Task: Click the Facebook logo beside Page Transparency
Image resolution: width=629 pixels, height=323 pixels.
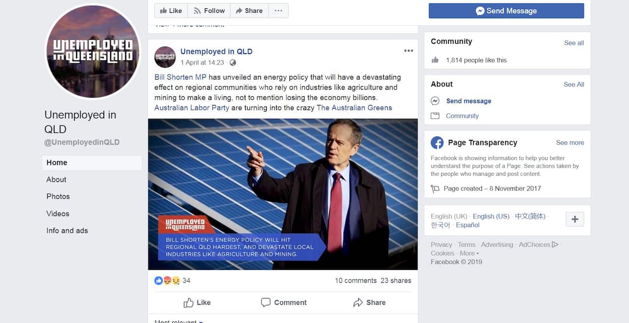Action: pyautogui.click(x=437, y=142)
